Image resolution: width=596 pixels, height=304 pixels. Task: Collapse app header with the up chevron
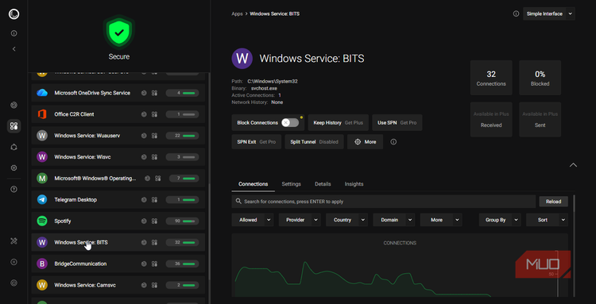pyautogui.click(x=573, y=165)
